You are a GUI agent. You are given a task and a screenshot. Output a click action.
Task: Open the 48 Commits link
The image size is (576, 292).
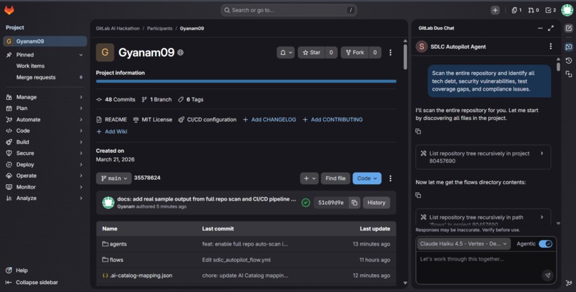pyautogui.click(x=116, y=99)
